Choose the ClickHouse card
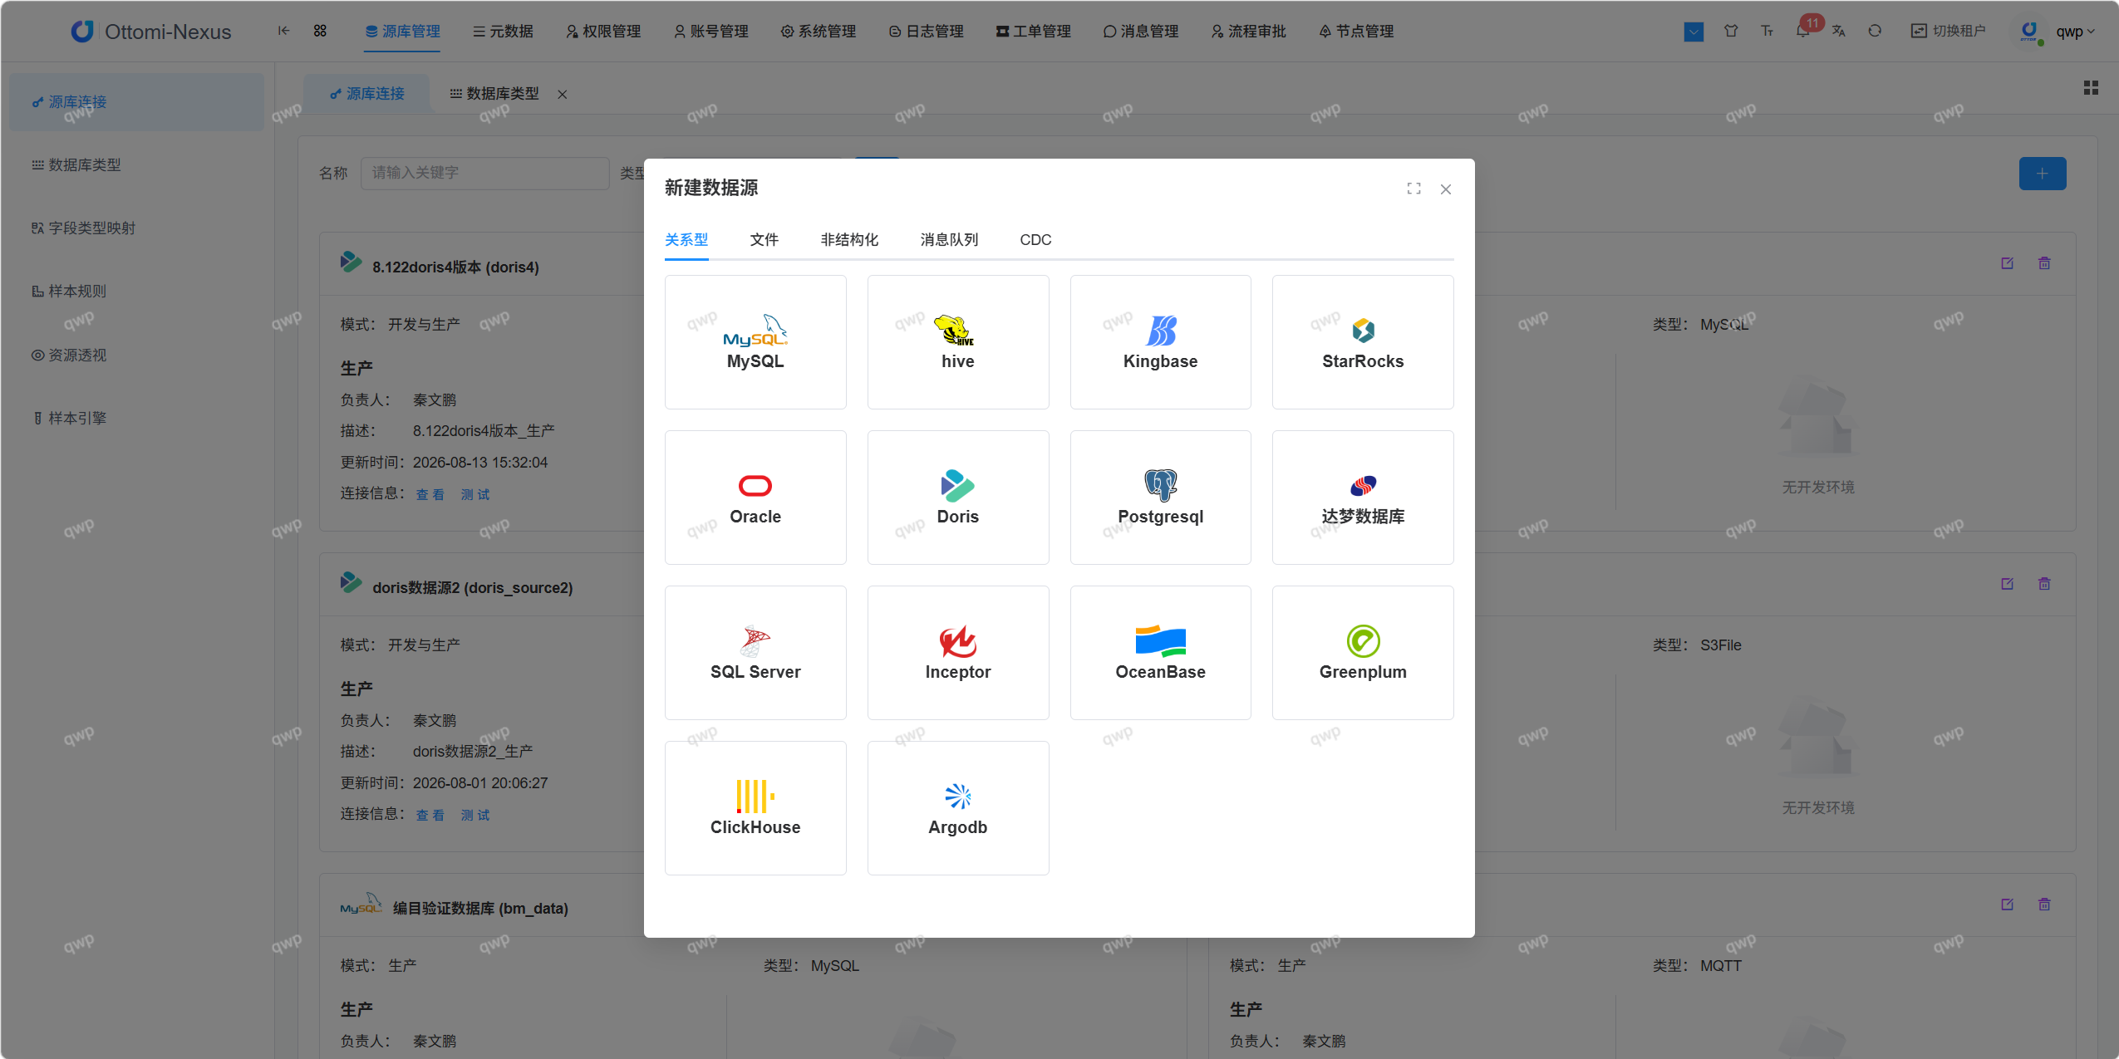This screenshot has width=2119, height=1059. click(755, 808)
